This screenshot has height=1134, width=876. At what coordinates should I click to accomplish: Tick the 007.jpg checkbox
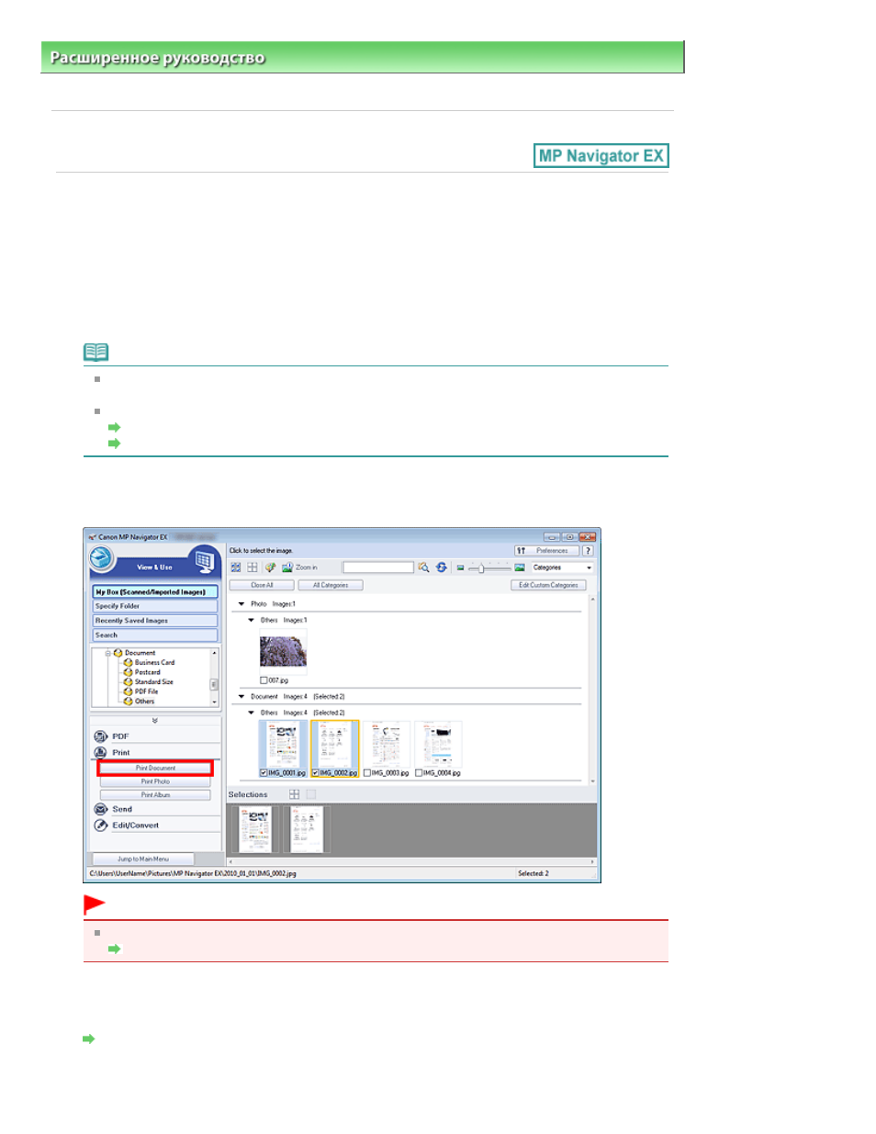pos(264,680)
